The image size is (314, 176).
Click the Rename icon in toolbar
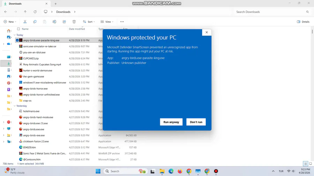[x=54, y=22]
